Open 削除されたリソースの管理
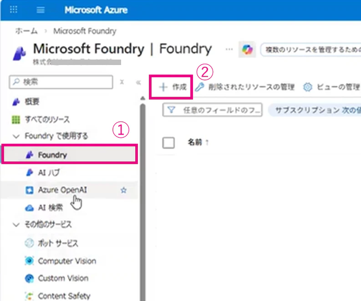 click(245, 87)
